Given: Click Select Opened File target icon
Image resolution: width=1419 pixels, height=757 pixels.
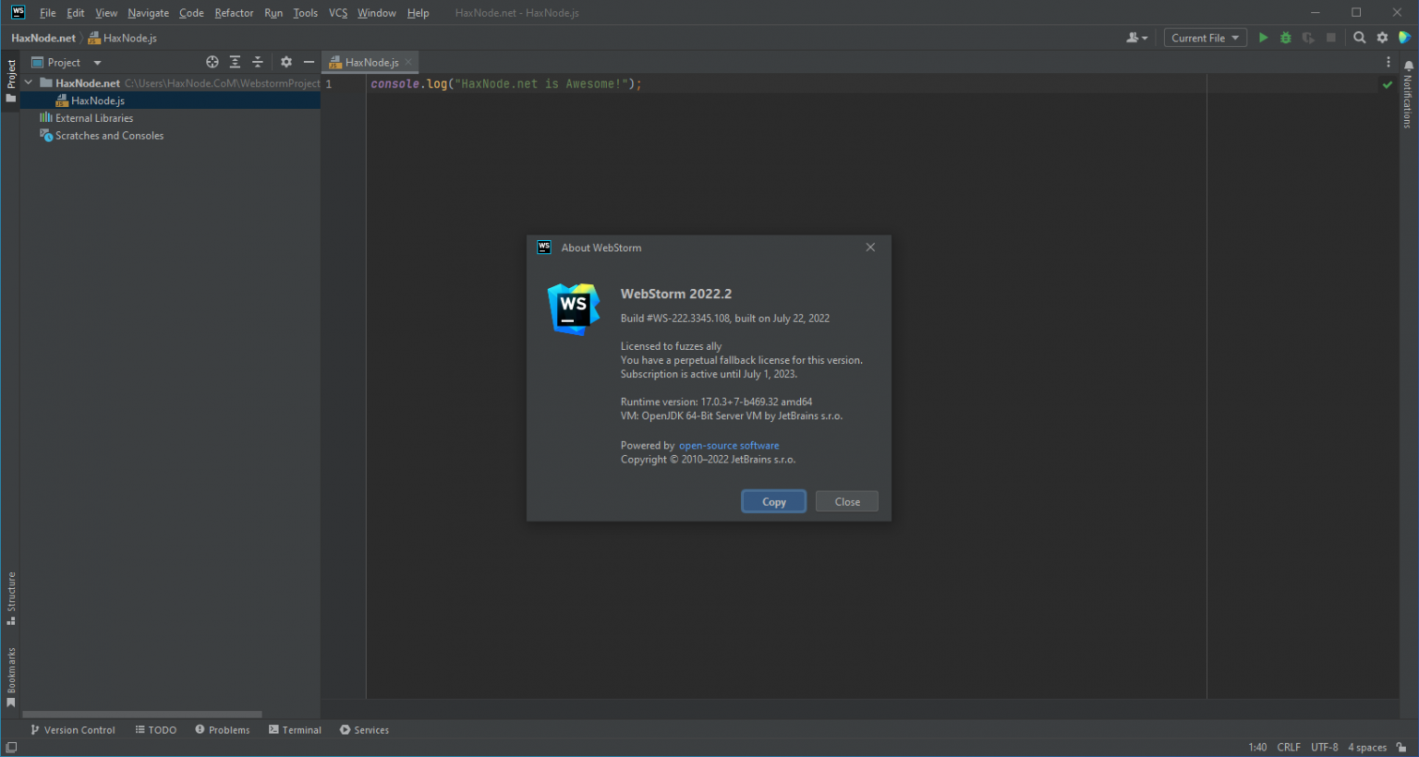Looking at the screenshot, I should [212, 62].
